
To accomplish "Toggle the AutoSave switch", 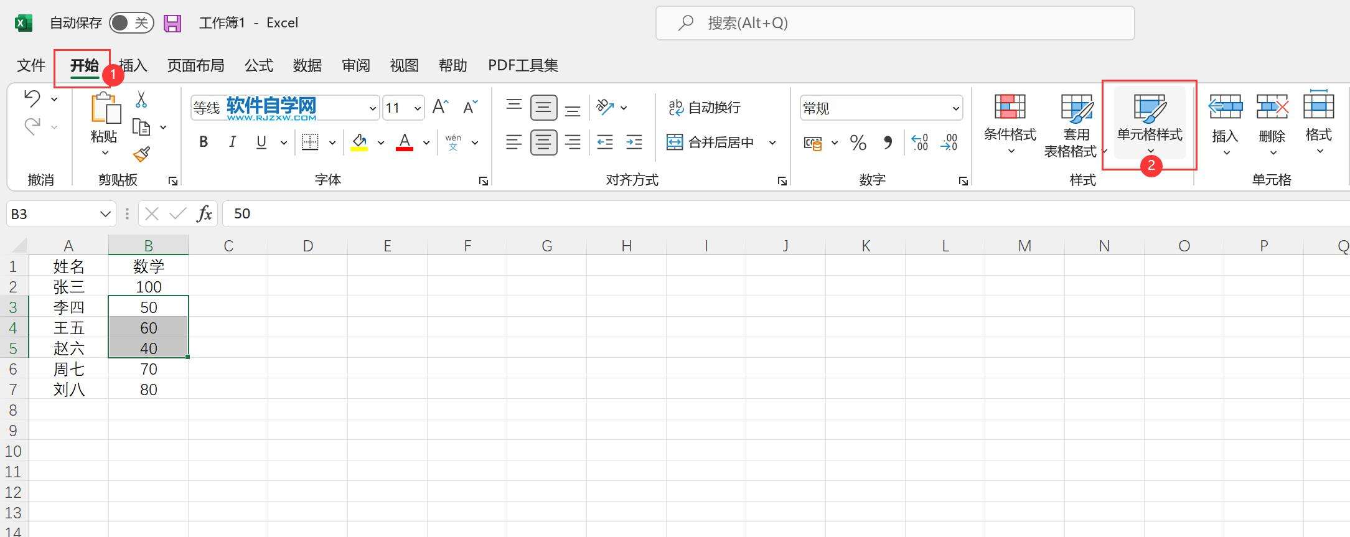I will tap(131, 23).
